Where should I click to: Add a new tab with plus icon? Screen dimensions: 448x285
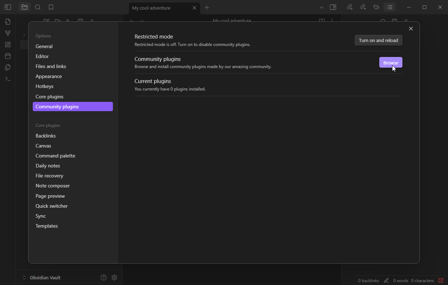click(x=207, y=7)
